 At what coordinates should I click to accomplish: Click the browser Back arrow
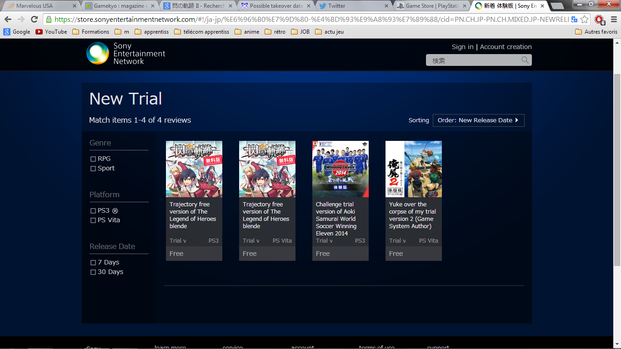(8, 19)
